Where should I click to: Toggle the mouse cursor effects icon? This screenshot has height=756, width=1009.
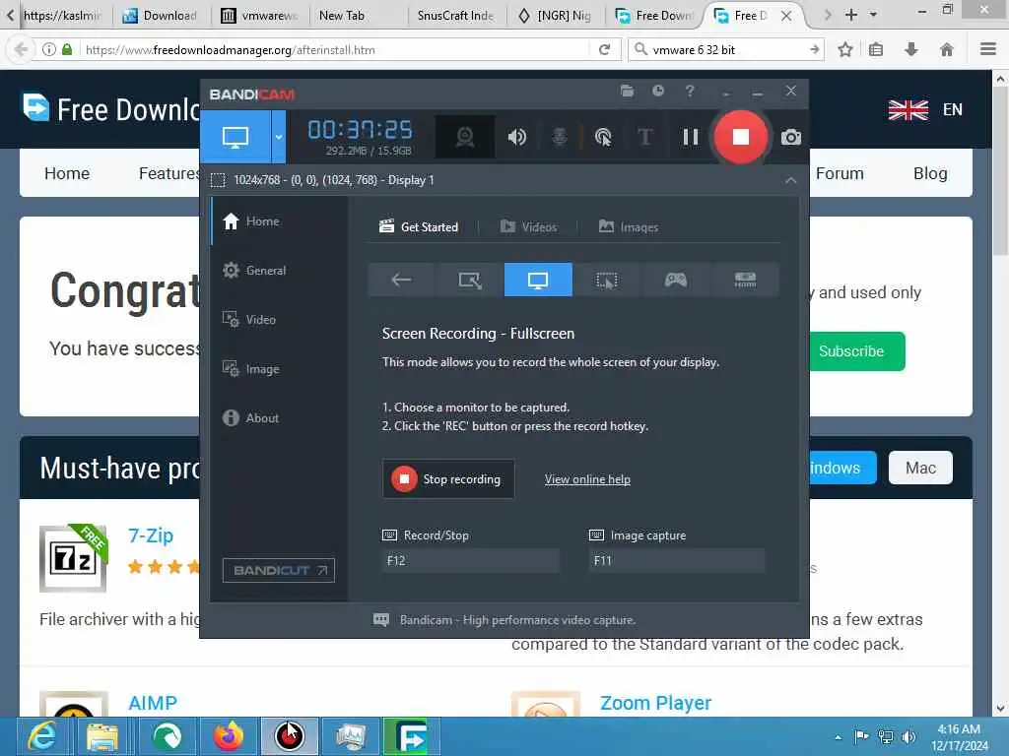[602, 137]
